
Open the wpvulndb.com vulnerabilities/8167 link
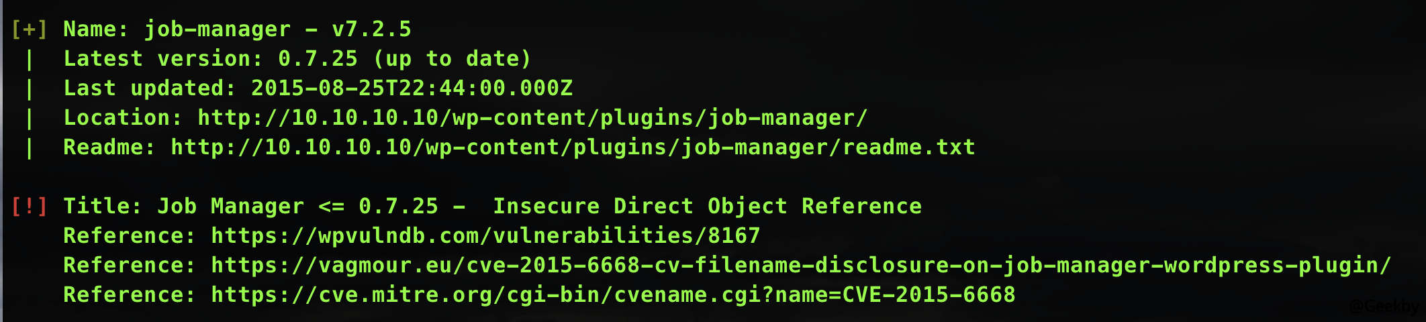(485, 236)
